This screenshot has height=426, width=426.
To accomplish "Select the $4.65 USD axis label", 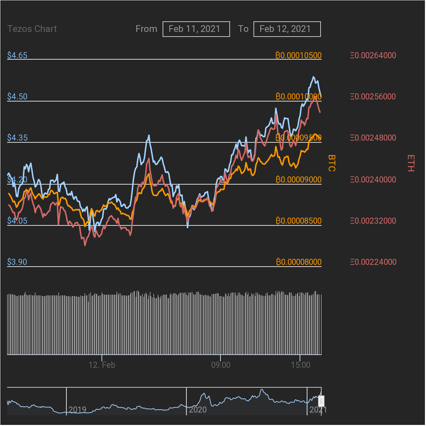I will [x=17, y=55].
